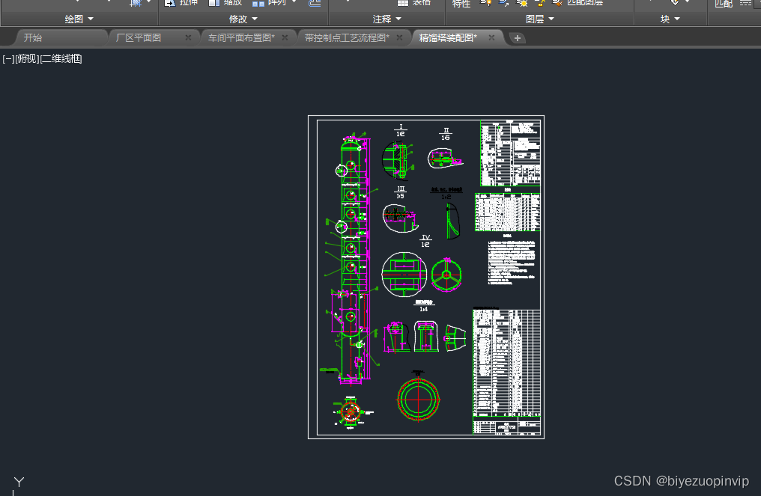The height and width of the screenshot is (496, 761).
Task: Open the 阵列 dropdown arrow
Action: 294,2
